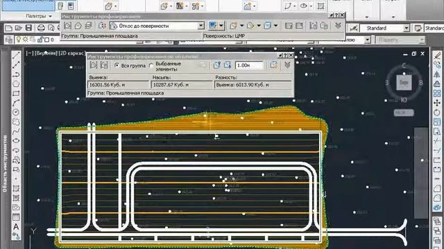Expand the 'Палитры' panel dropdown

pyautogui.click(x=50, y=16)
